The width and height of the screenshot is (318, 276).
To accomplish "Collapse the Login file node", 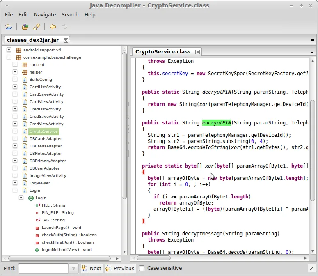I will (15, 190).
